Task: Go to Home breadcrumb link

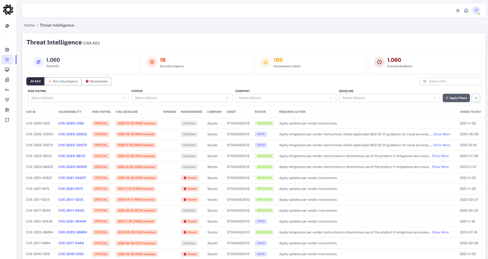Action: point(29,25)
